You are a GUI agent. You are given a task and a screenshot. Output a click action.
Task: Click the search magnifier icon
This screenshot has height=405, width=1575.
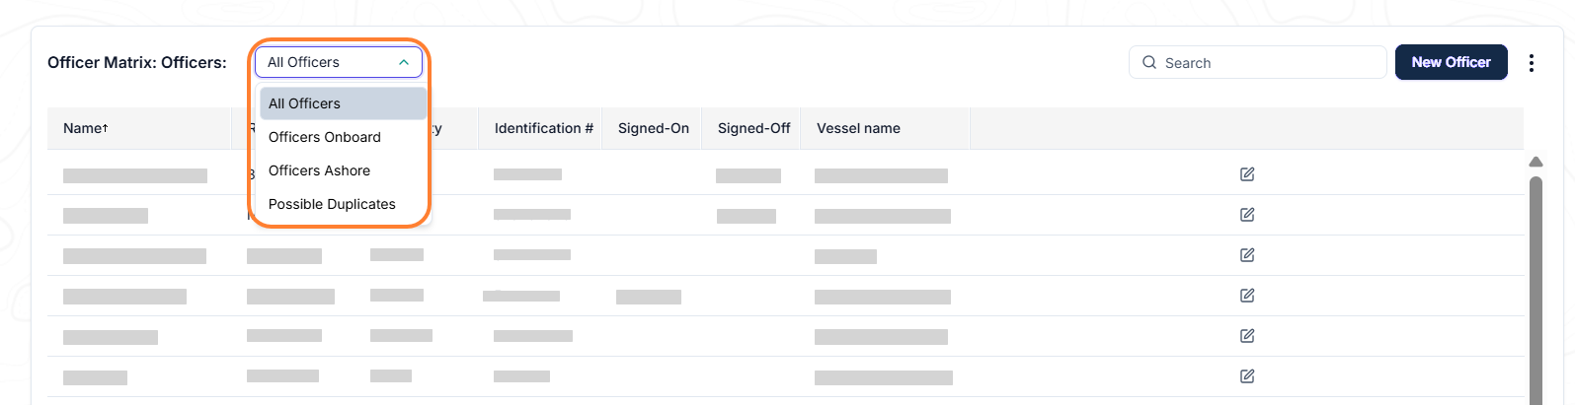click(x=1149, y=62)
